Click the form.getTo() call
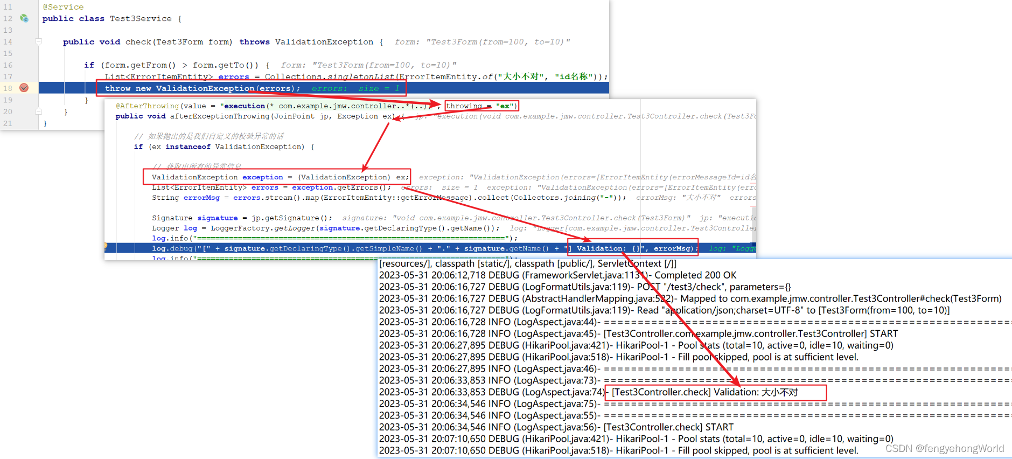The image size is (1012, 459). pyautogui.click(x=223, y=65)
